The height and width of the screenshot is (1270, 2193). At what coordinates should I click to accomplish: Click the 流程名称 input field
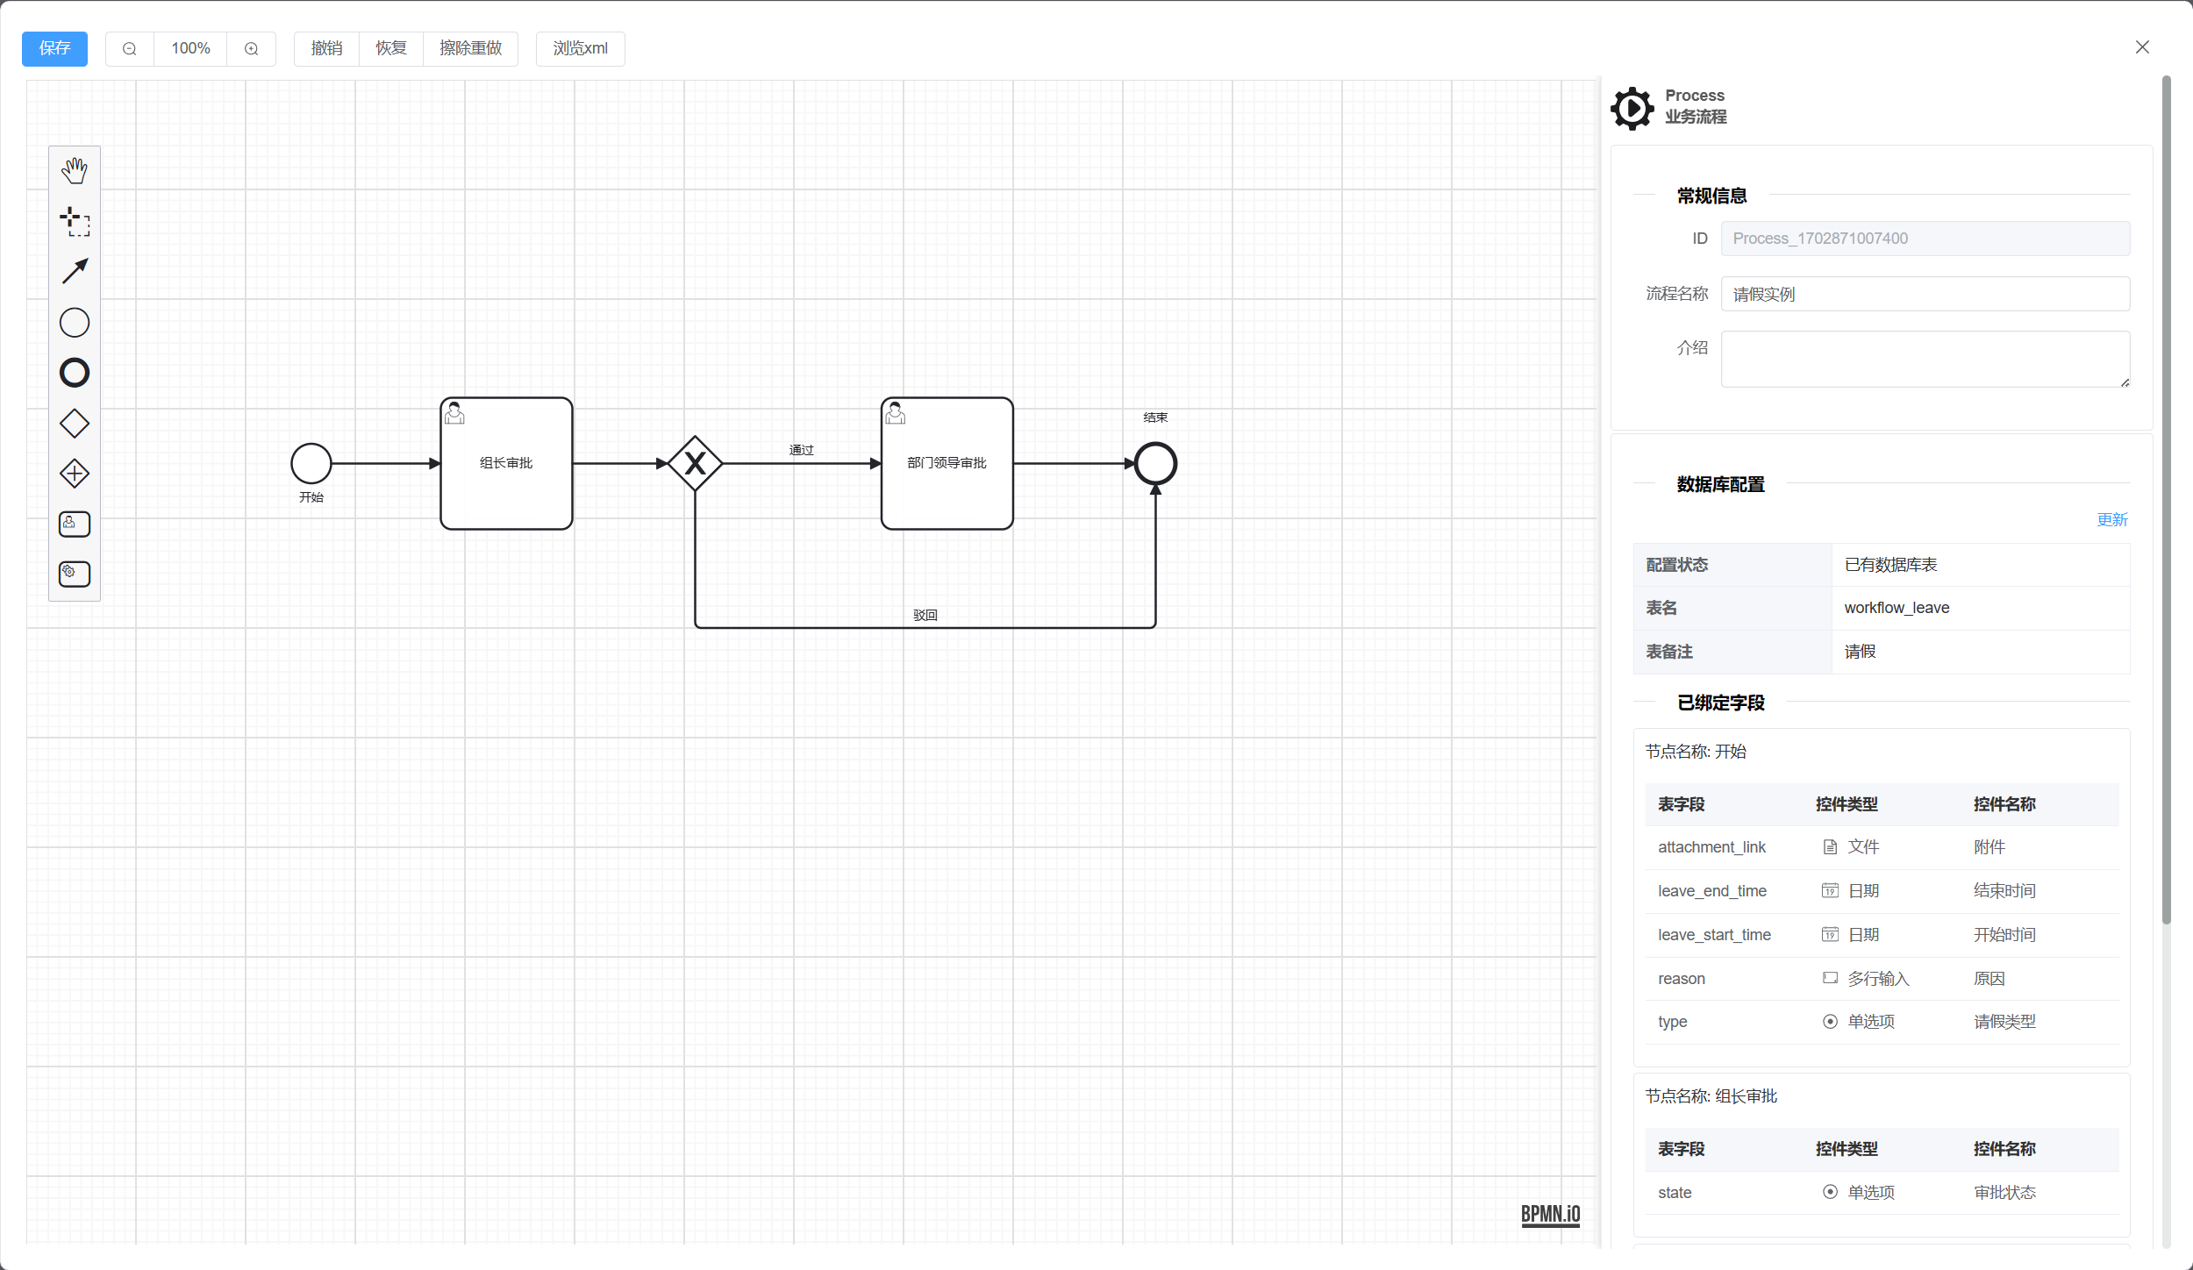pos(1925,295)
